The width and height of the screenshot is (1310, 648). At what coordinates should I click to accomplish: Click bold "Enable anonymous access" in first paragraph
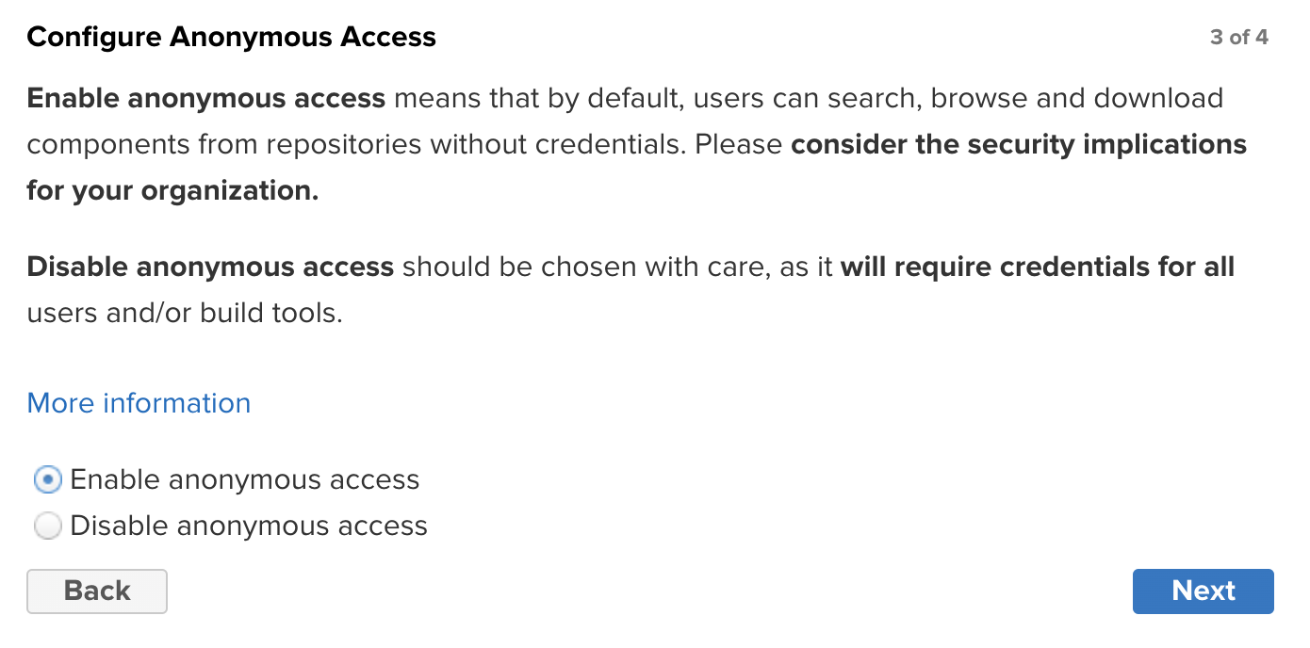[x=206, y=98]
